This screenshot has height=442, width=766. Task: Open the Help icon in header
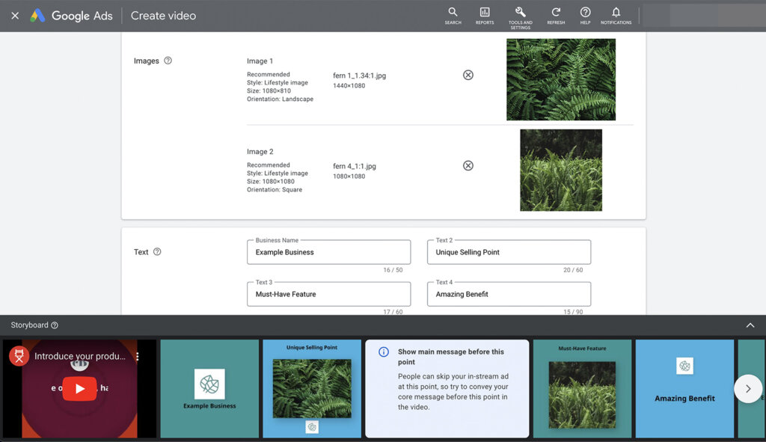pos(585,13)
